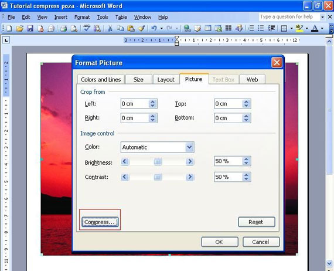Click the Redo arrow icon
This screenshot has height=271, width=334.
pos(169,28)
